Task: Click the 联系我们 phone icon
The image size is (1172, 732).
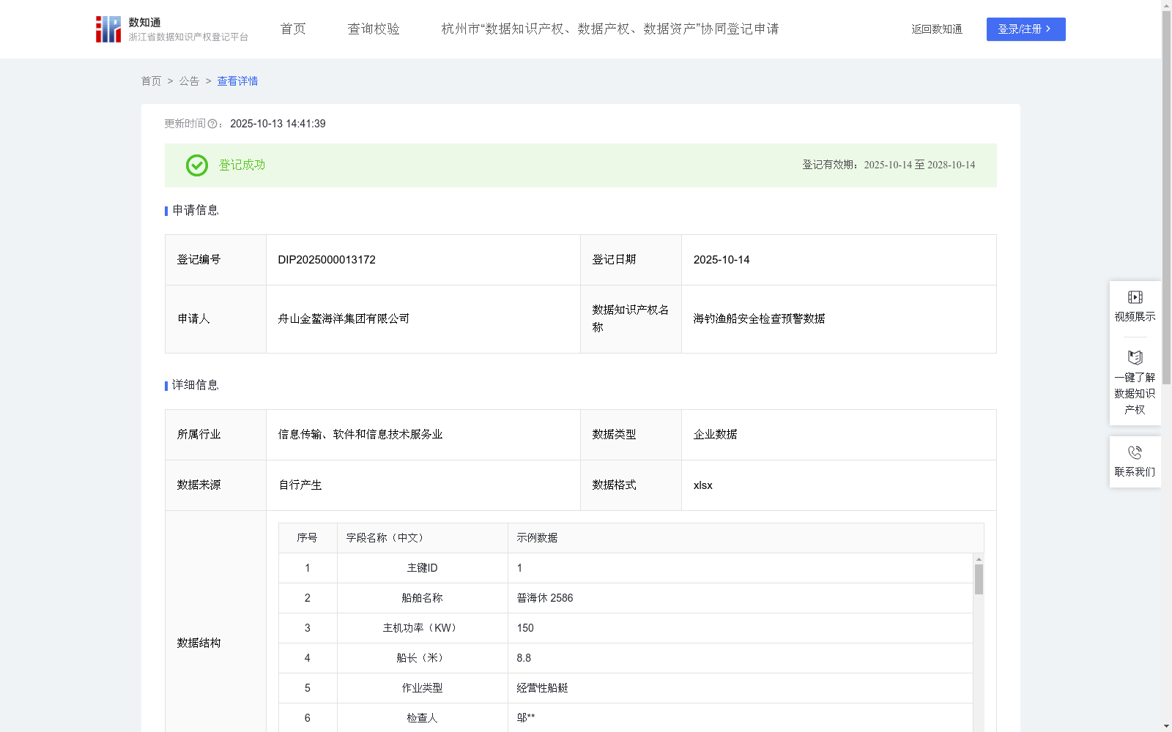Action: (x=1135, y=452)
